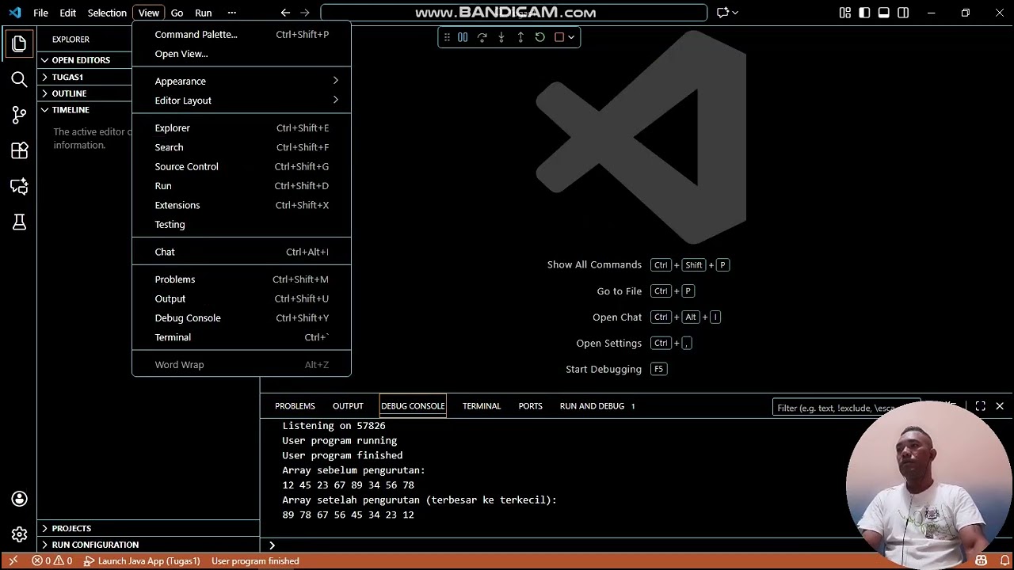Click the errors and warnings status item
The image size is (1014, 570).
click(51, 560)
